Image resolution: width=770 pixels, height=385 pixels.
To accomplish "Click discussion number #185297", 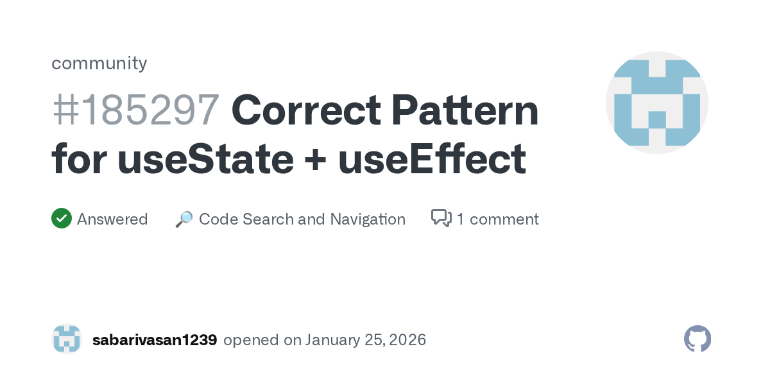I will point(135,110).
